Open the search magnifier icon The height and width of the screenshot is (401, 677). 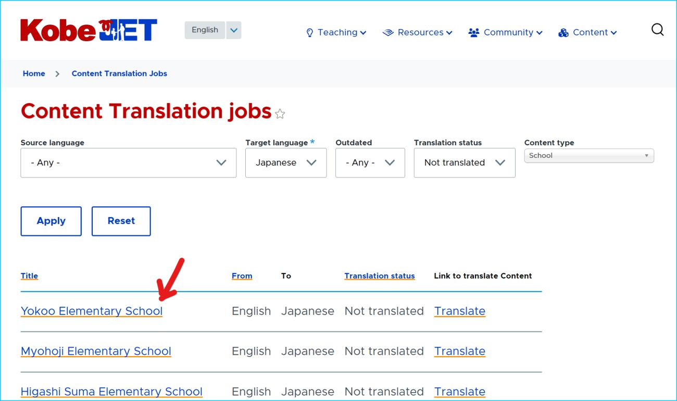(x=658, y=30)
